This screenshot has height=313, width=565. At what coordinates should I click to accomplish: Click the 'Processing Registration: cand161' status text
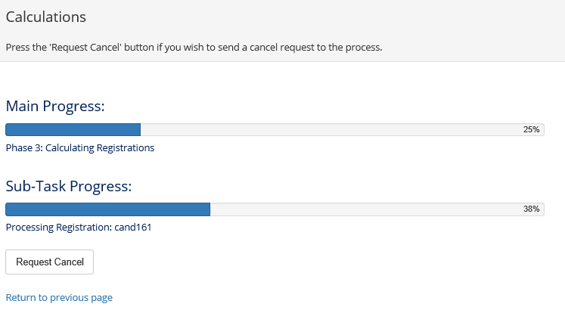pyautogui.click(x=79, y=227)
